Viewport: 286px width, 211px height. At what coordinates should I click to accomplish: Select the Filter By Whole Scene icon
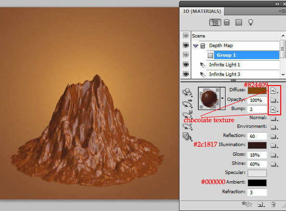tap(215, 23)
